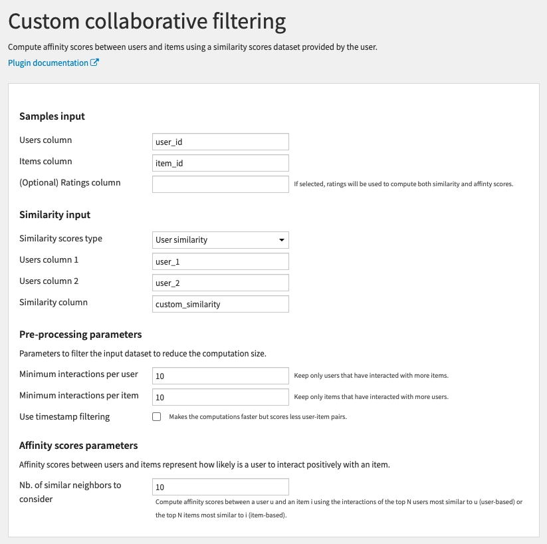Click the Similarity column field with custom_similarity
The width and height of the screenshot is (547, 544).
[220, 304]
